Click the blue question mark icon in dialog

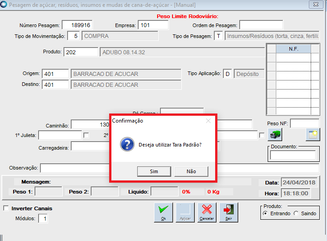coord(127,144)
